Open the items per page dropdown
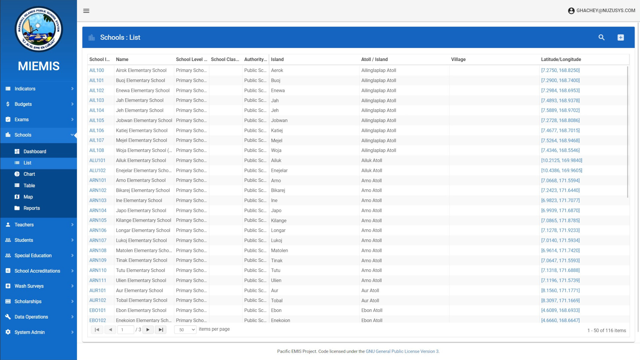Viewport: 640px width, 360px height. click(186, 330)
